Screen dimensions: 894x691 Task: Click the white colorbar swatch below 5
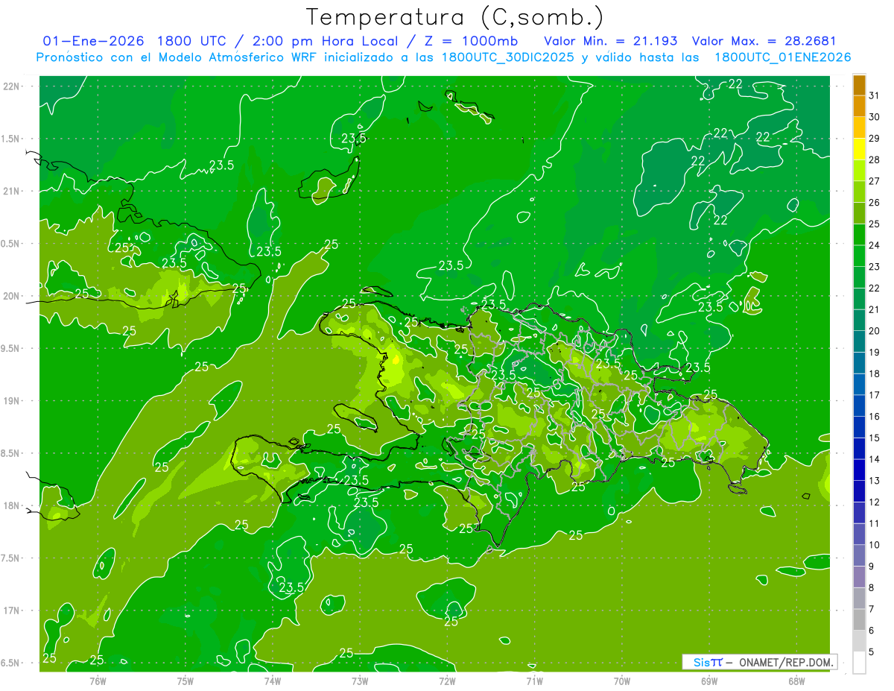tap(859, 663)
